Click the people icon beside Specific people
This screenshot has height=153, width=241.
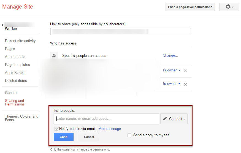tap(54, 55)
